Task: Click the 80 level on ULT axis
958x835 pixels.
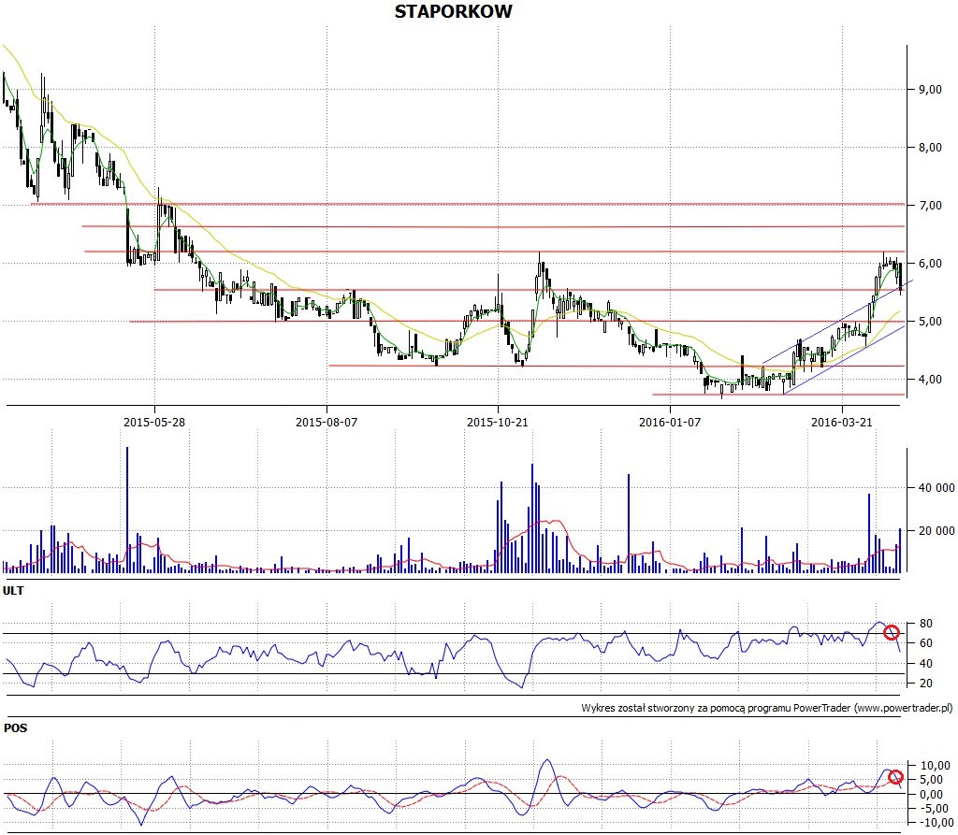Action: coord(925,624)
